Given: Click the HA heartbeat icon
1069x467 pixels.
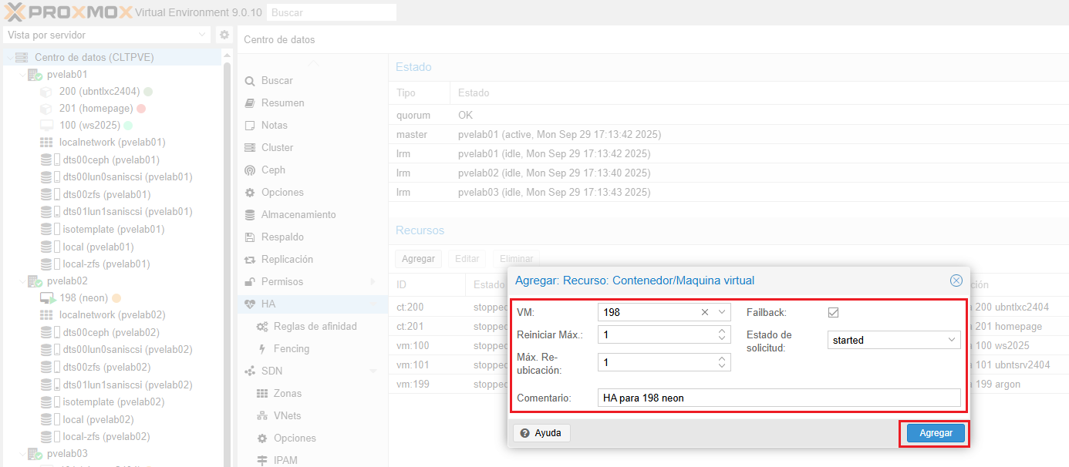Looking at the screenshot, I should (x=249, y=304).
